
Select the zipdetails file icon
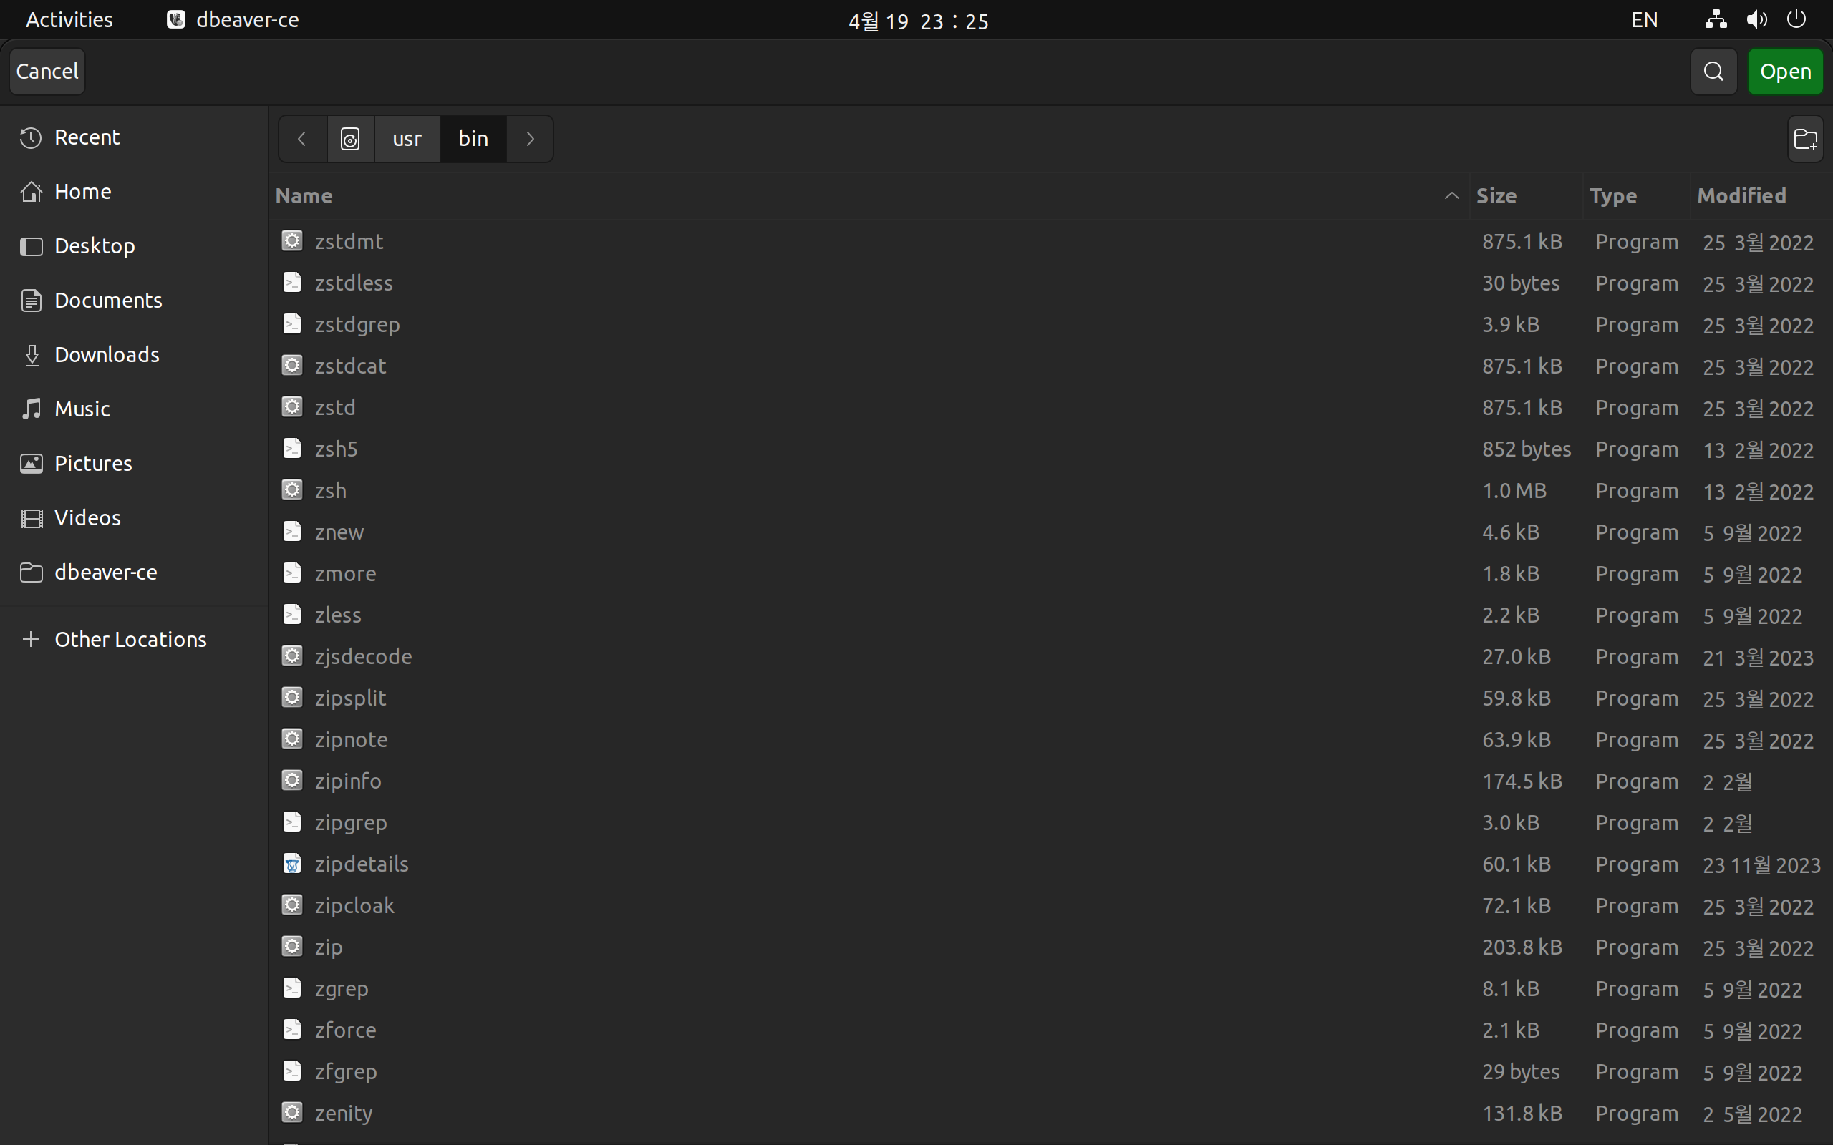291,864
